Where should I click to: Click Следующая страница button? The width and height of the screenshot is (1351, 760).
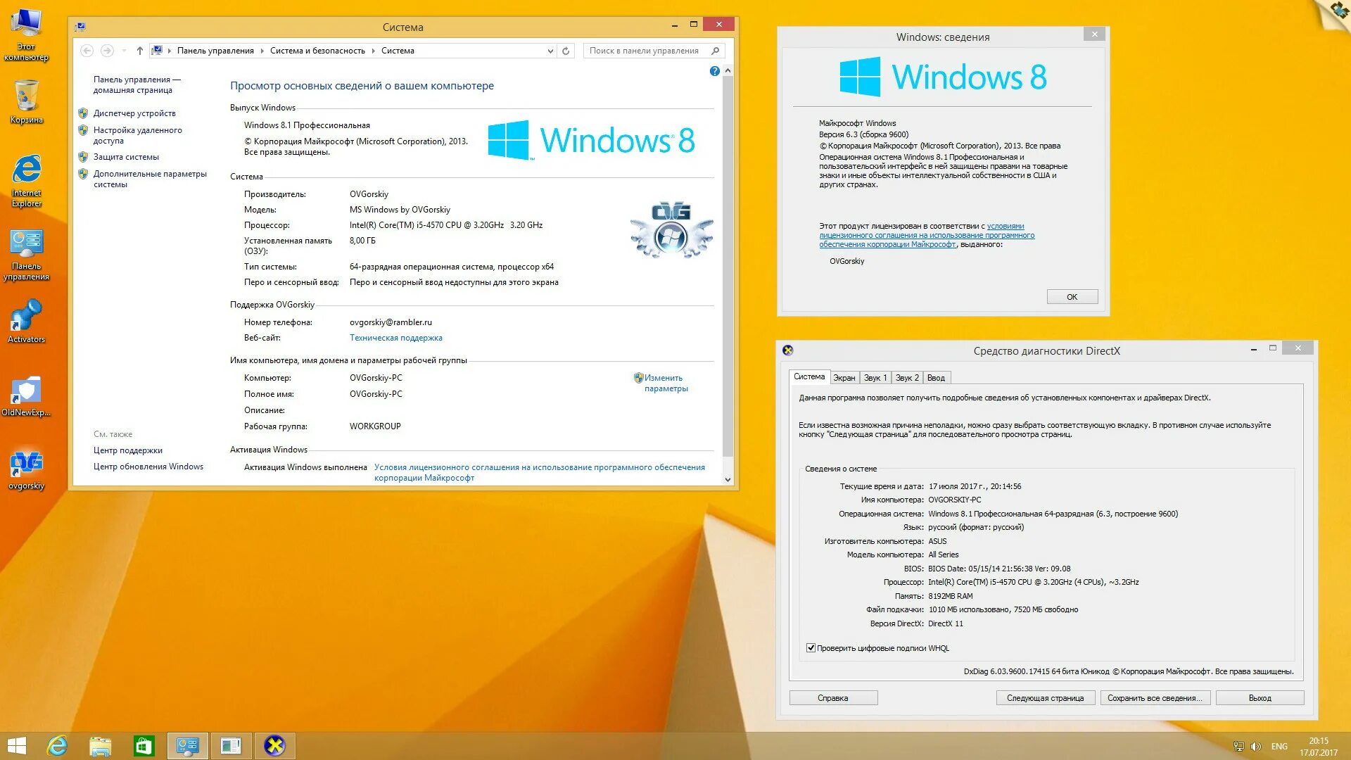coord(1045,698)
